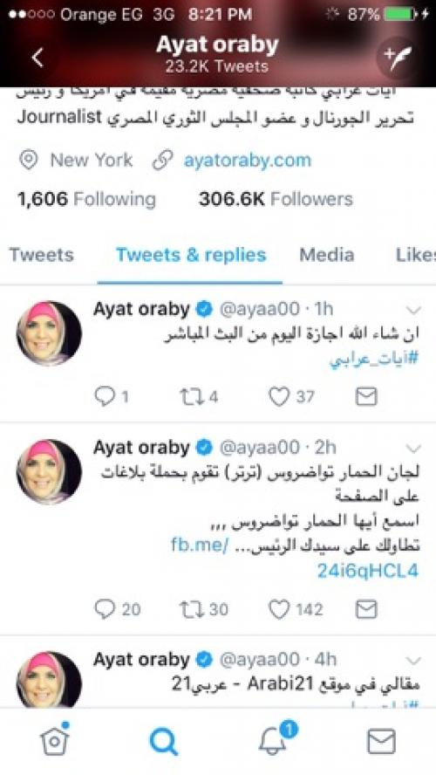Expand options chevron on 4h tweet
This screenshot has width=436, height=775.
tap(412, 661)
